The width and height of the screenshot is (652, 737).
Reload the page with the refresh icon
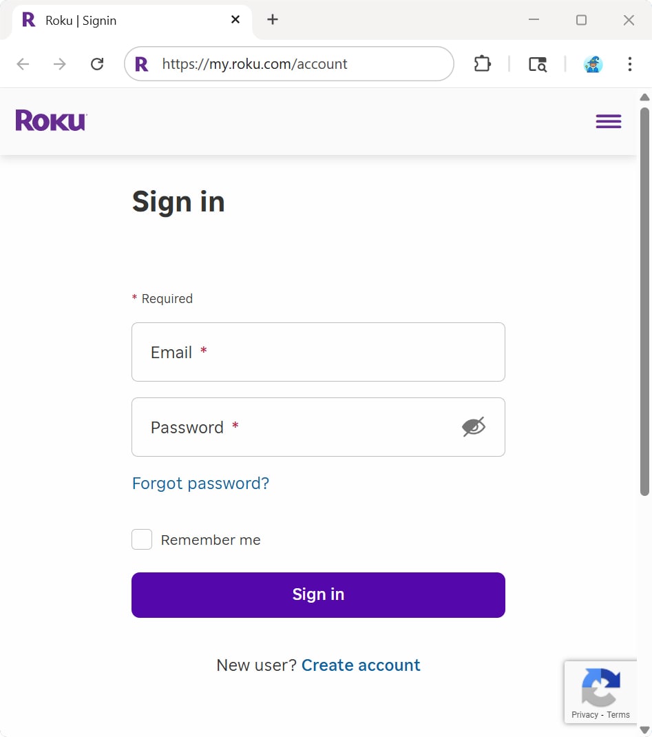[97, 64]
